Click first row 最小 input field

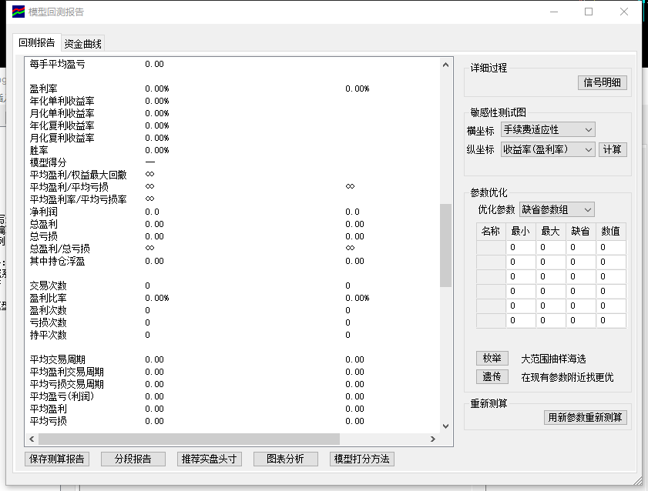(x=521, y=248)
